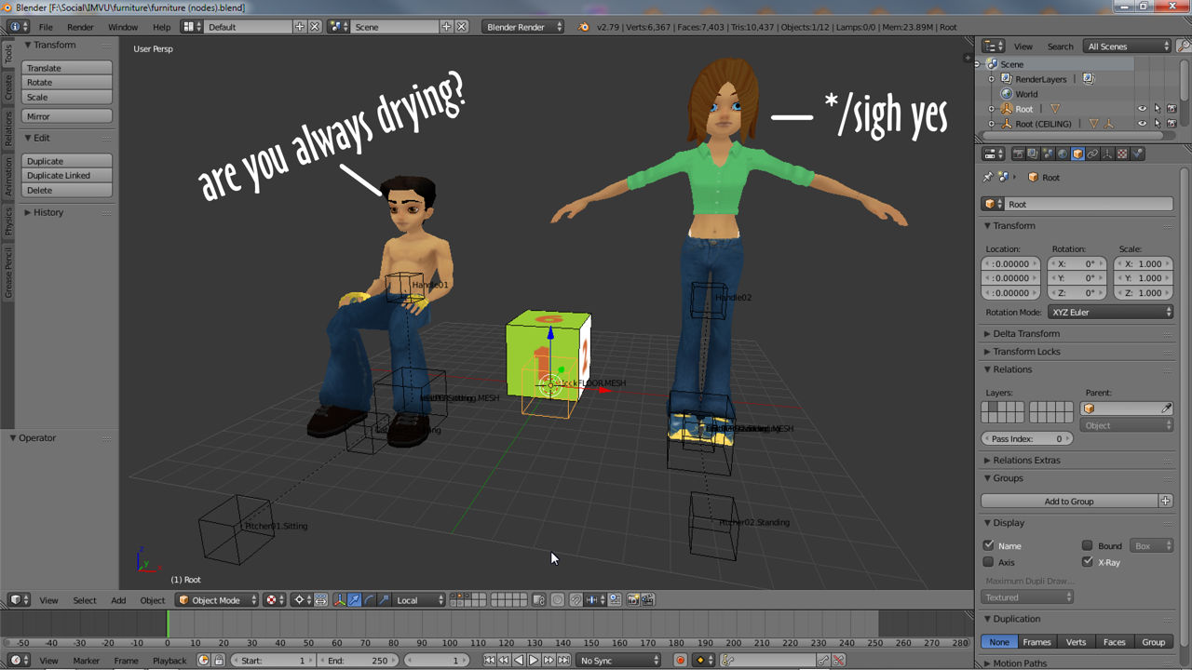This screenshot has height=670, width=1192.
Task: Play the animation in reverse
Action: tap(519, 660)
